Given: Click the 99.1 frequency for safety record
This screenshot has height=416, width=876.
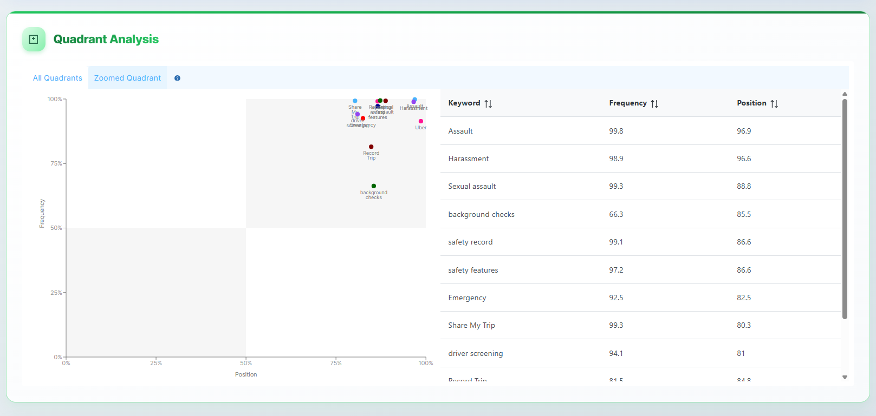Looking at the screenshot, I should click(616, 242).
